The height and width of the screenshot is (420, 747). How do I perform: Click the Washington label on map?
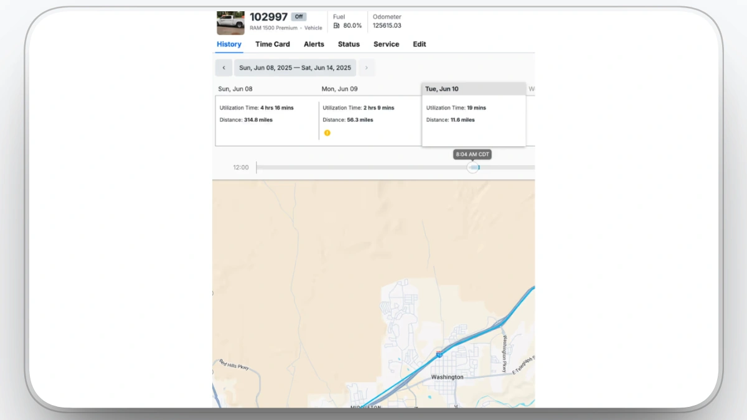[x=447, y=377]
